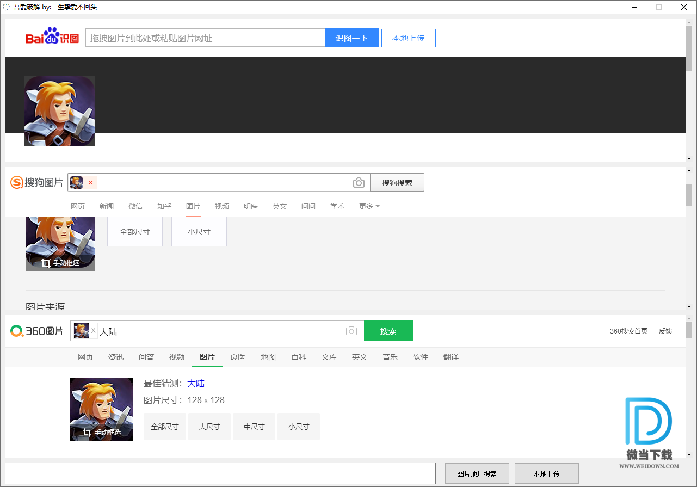Select Sogou 图片 tab
The image size is (697, 487).
pyautogui.click(x=193, y=206)
